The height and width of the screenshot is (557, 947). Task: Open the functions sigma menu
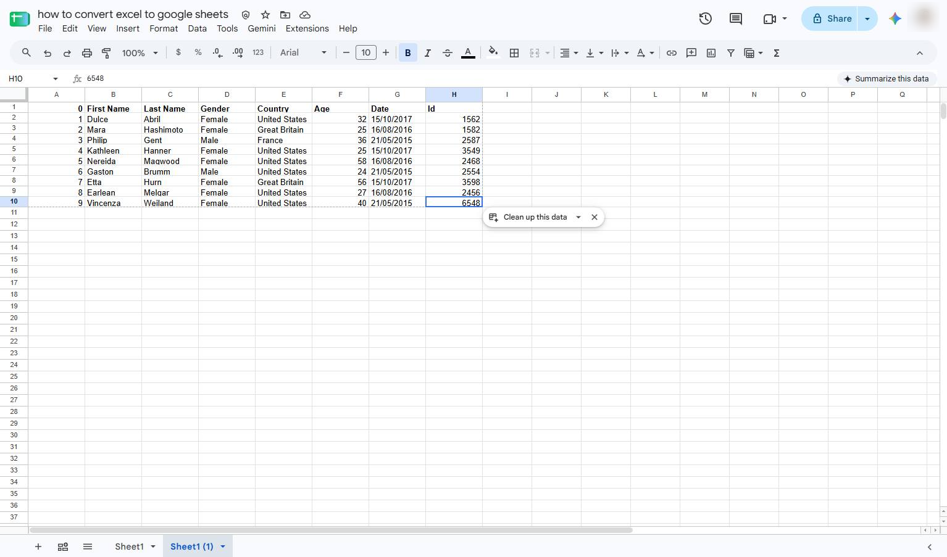coord(777,53)
